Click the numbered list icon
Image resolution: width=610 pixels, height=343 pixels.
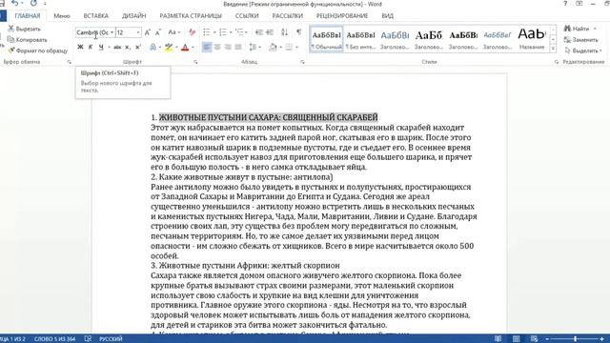(x=223, y=32)
